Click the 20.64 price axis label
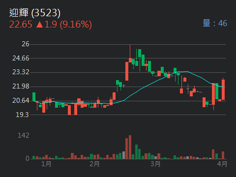 pos(21,100)
